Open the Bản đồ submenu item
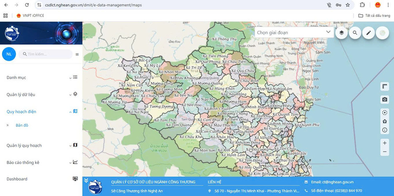The image size is (394, 196). click(x=22, y=126)
